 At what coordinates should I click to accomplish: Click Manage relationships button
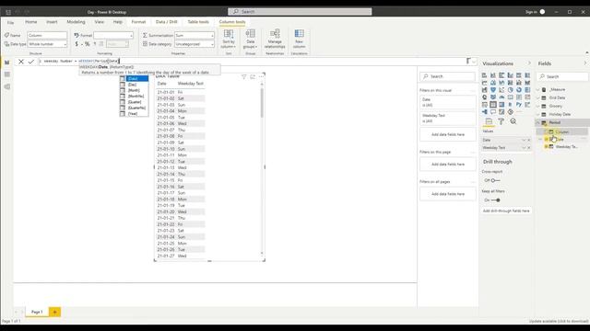(x=275, y=39)
